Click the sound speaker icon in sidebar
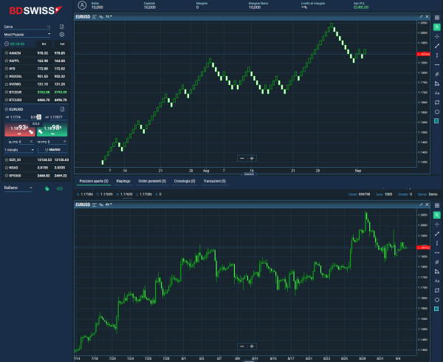This screenshot has height=362, width=443. 59,188
